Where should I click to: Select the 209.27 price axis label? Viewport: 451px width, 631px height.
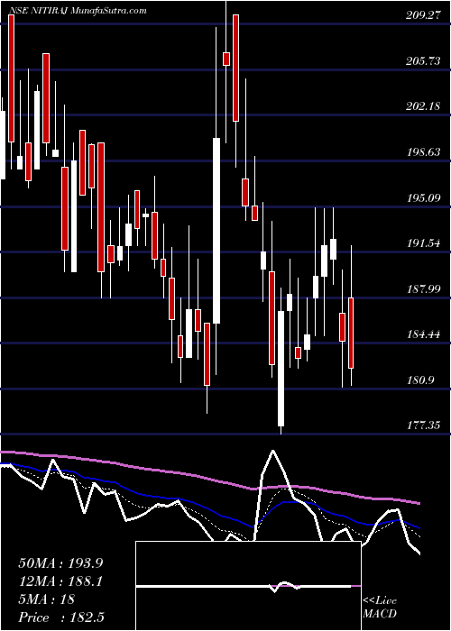click(x=424, y=15)
